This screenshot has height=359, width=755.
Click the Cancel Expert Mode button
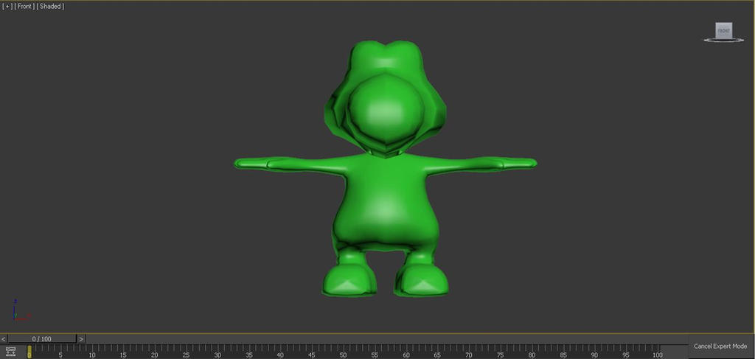click(x=720, y=346)
